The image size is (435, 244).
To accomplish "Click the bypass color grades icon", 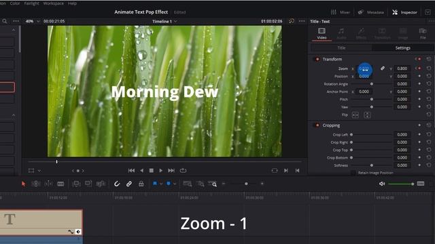I will (292, 21).
